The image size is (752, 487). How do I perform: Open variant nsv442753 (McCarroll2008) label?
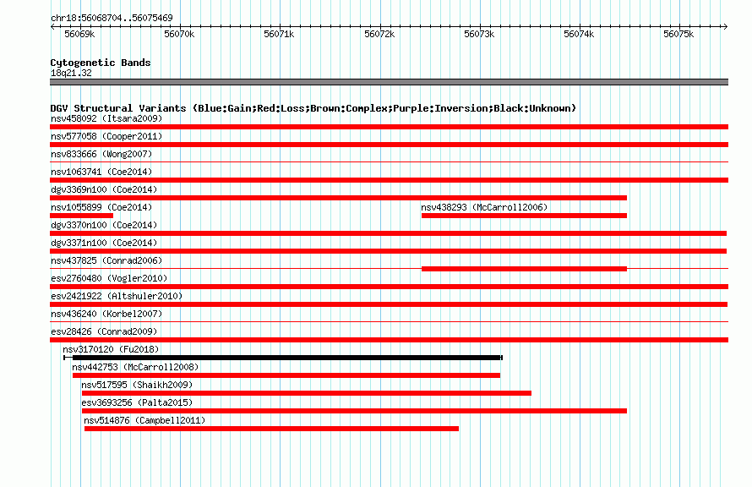tap(135, 367)
